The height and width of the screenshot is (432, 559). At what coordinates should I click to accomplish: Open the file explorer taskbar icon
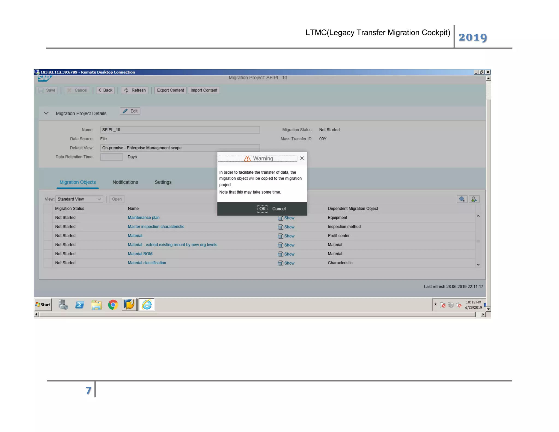[x=96, y=305]
